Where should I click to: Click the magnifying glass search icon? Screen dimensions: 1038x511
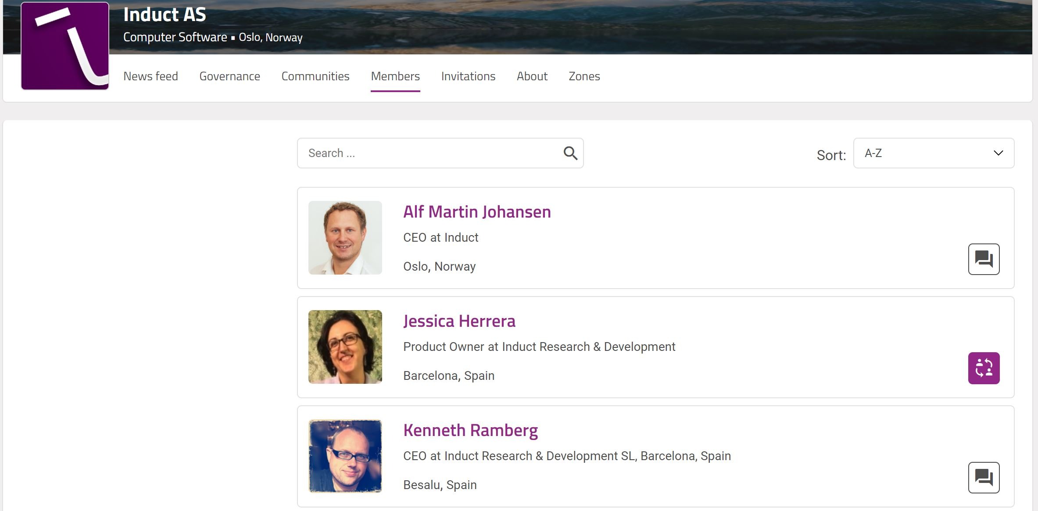coord(570,153)
